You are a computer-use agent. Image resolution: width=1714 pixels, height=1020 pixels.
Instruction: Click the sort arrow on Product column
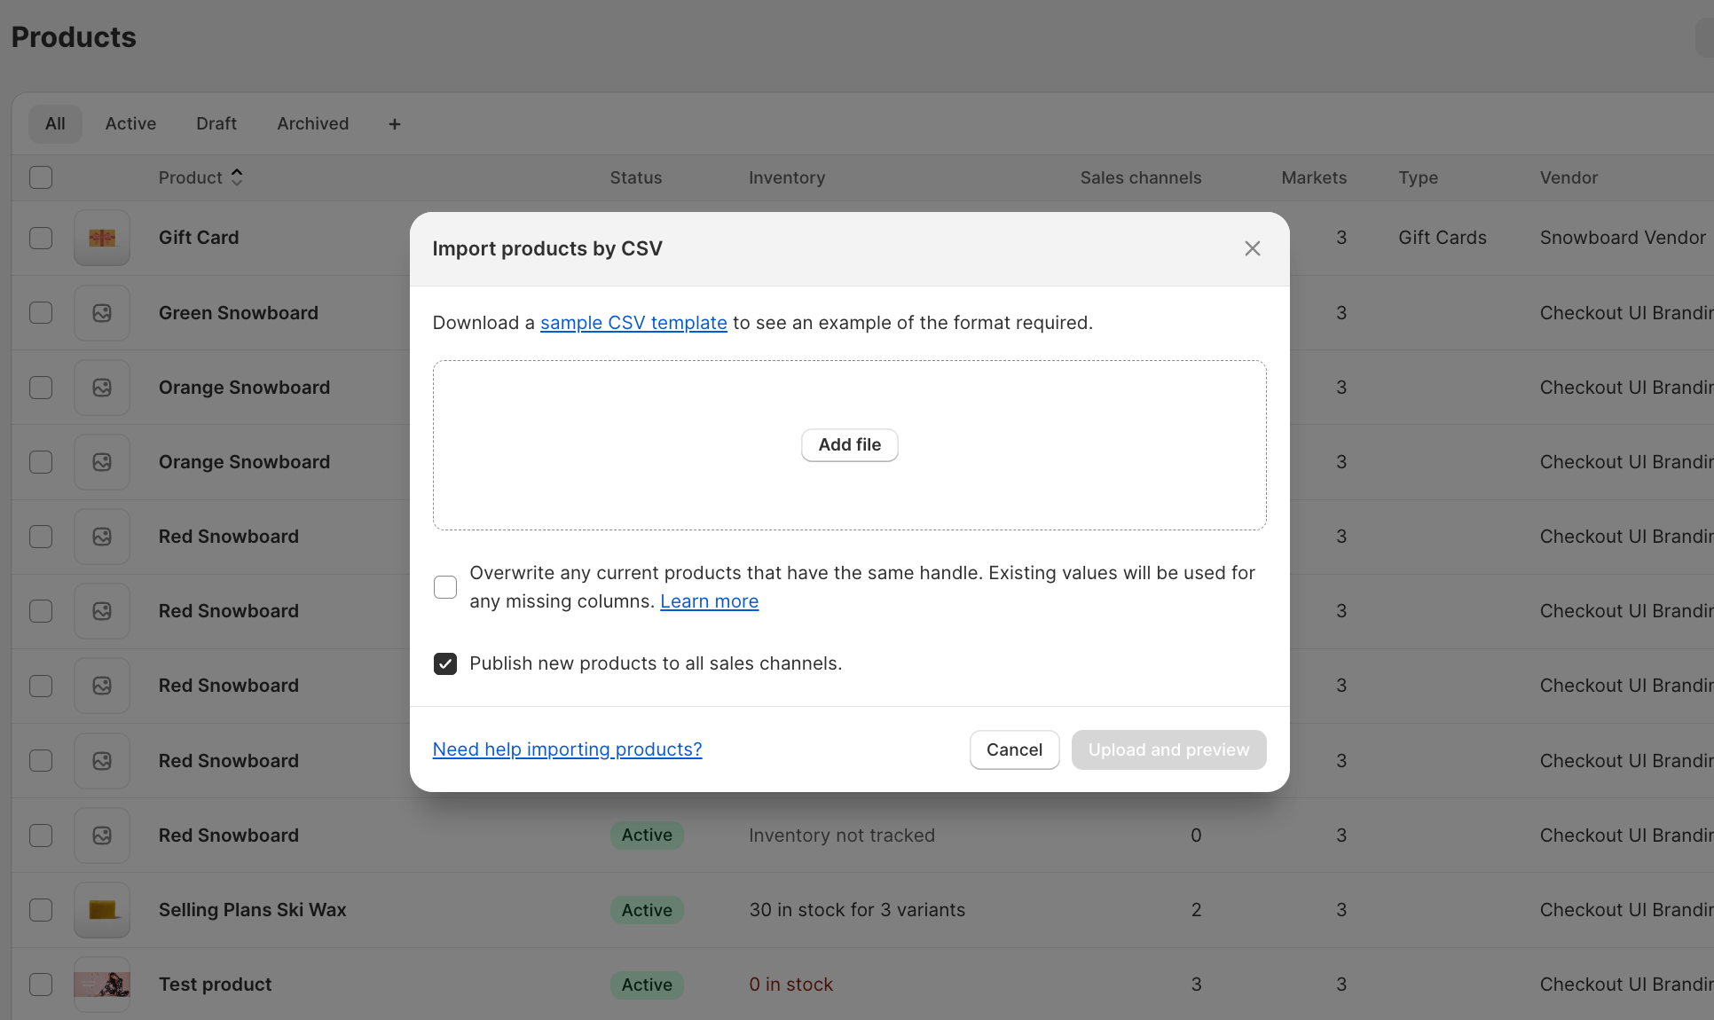click(x=238, y=177)
